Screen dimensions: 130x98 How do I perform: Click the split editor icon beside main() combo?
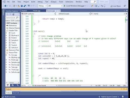(126, 14)
